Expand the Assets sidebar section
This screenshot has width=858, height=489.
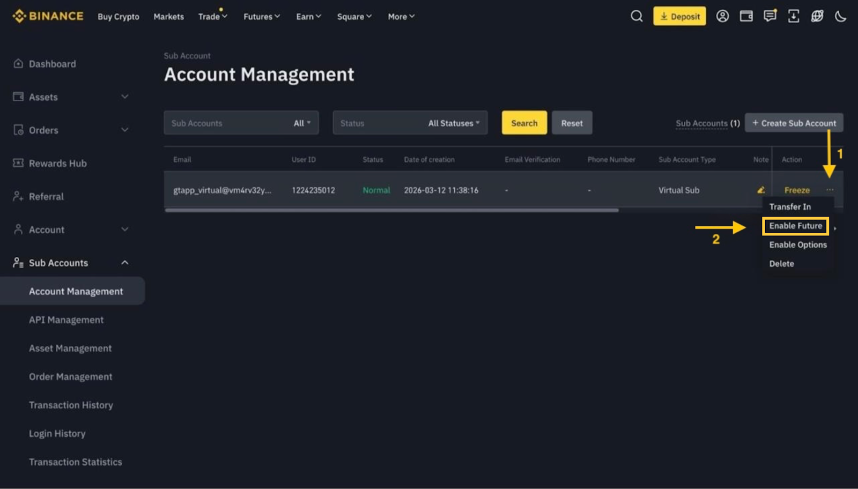pos(124,97)
